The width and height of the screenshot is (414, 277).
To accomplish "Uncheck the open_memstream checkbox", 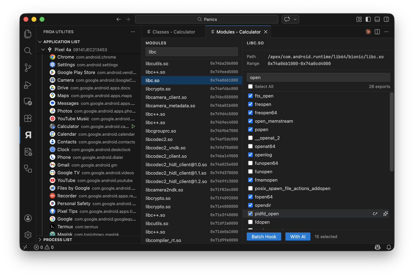I will [250, 121].
